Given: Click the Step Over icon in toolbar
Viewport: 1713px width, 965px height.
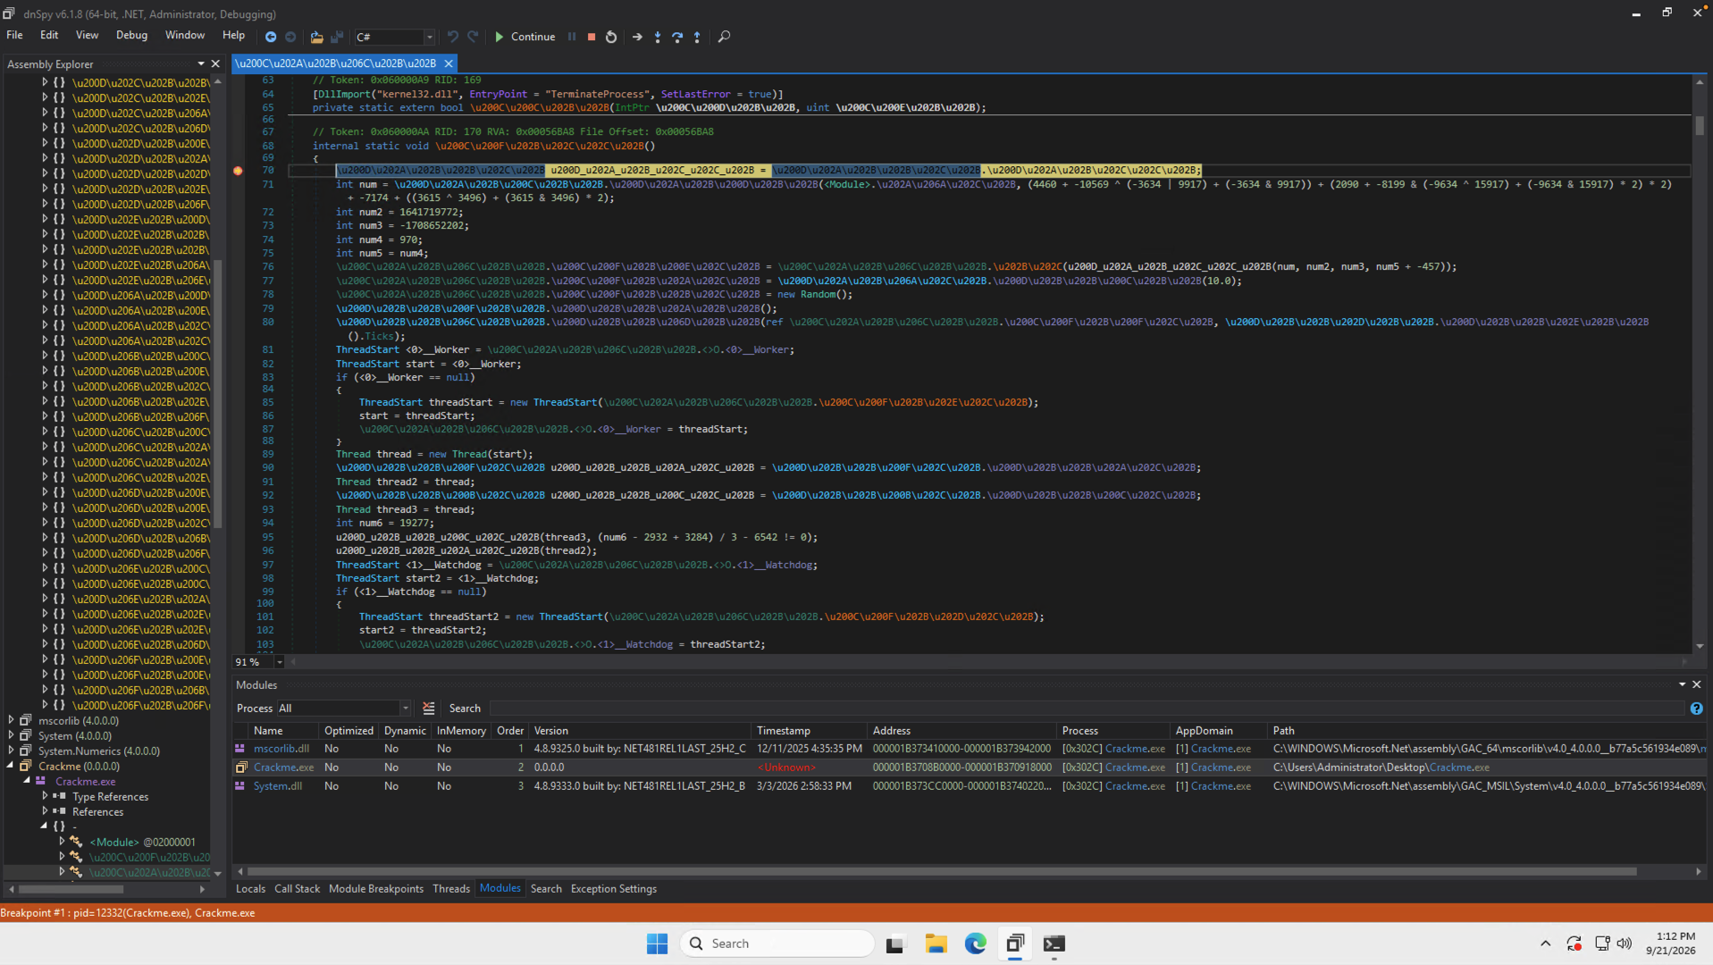Looking at the screenshot, I should [677, 37].
